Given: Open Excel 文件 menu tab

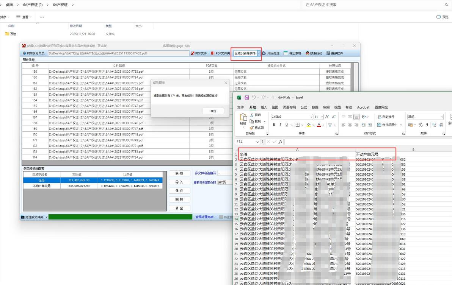Looking at the screenshot, I should pyautogui.click(x=240, y=107).
